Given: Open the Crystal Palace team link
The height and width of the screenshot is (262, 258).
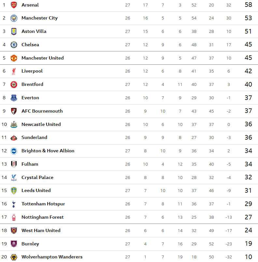Looking at the screenshot, I should tap(37, 178).
